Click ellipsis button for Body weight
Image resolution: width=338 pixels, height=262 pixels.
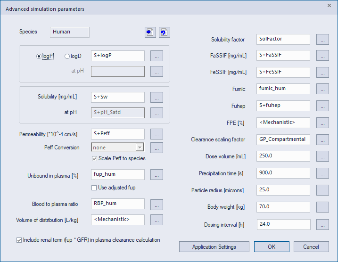pyautogui.click(x=323, y=207)
